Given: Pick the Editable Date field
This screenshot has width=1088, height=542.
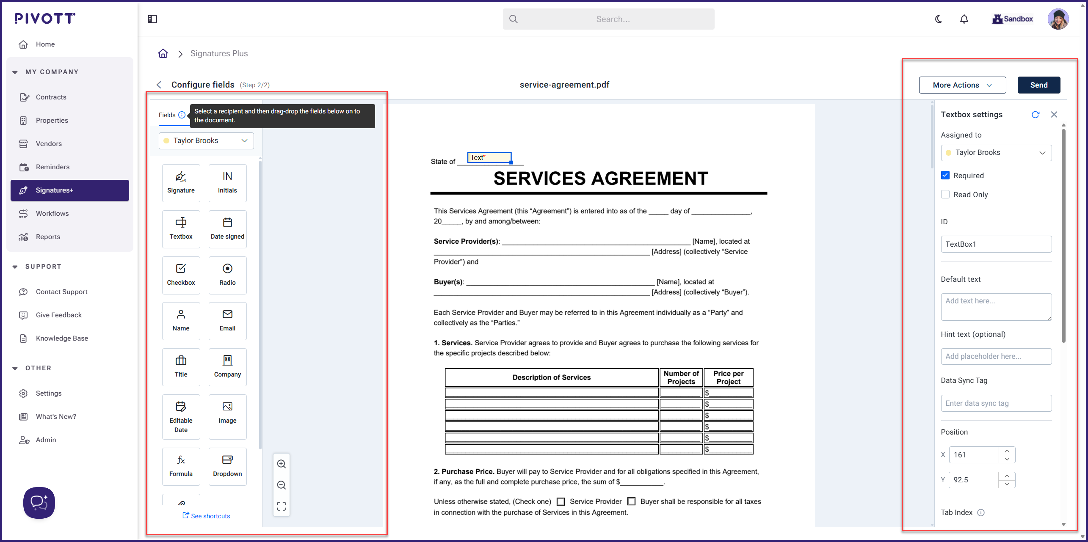Looking at the screenshot, I should click(x=181, y=417).
